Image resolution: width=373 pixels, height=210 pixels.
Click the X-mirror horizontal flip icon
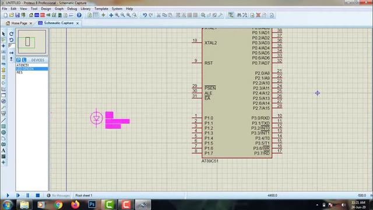point(11,53)
